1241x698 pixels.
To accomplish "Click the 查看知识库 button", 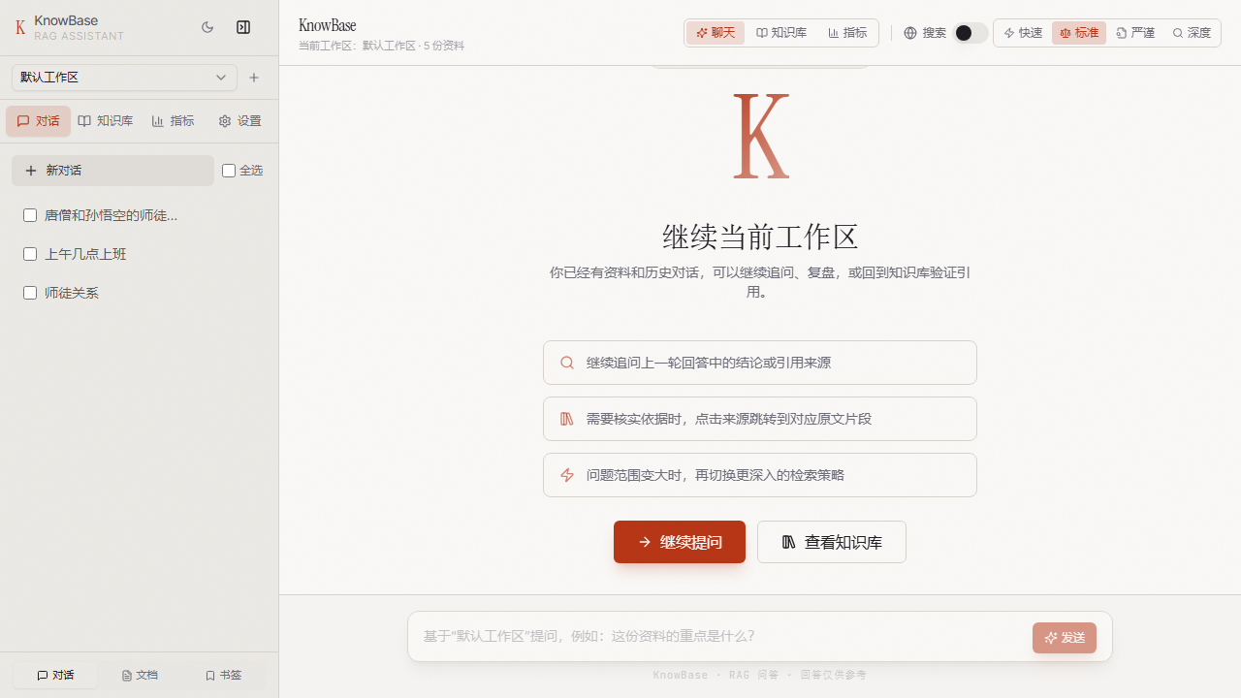I will pos(832,542).
